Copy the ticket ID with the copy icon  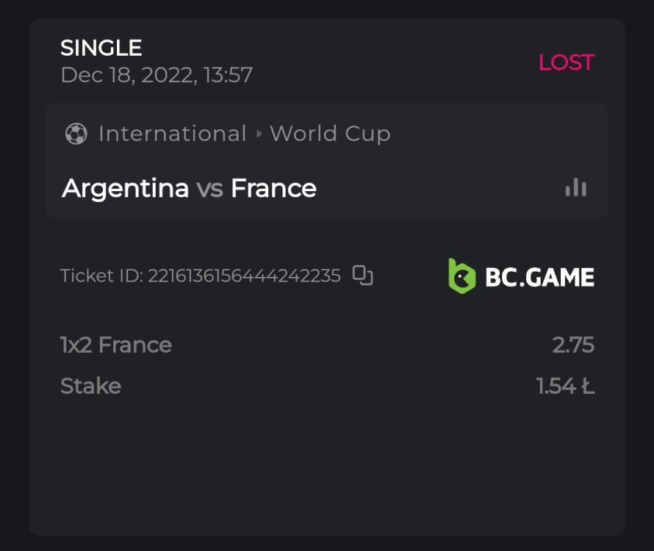[363, 275]
